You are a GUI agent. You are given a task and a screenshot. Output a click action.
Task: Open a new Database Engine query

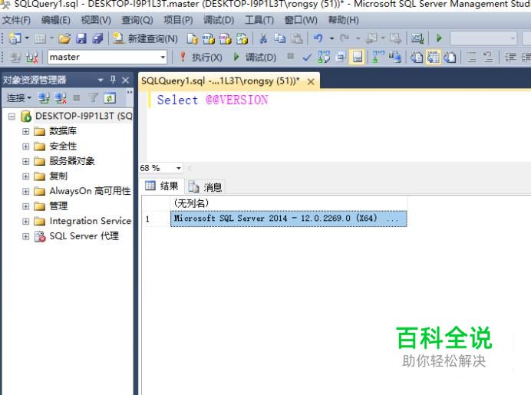coord(192,38)
